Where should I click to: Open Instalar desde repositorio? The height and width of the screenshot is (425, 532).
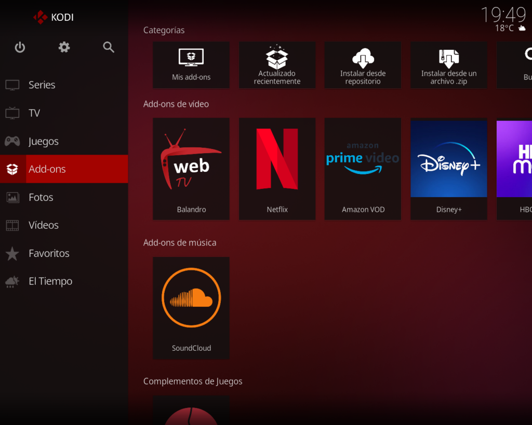[x=363, y=65]
